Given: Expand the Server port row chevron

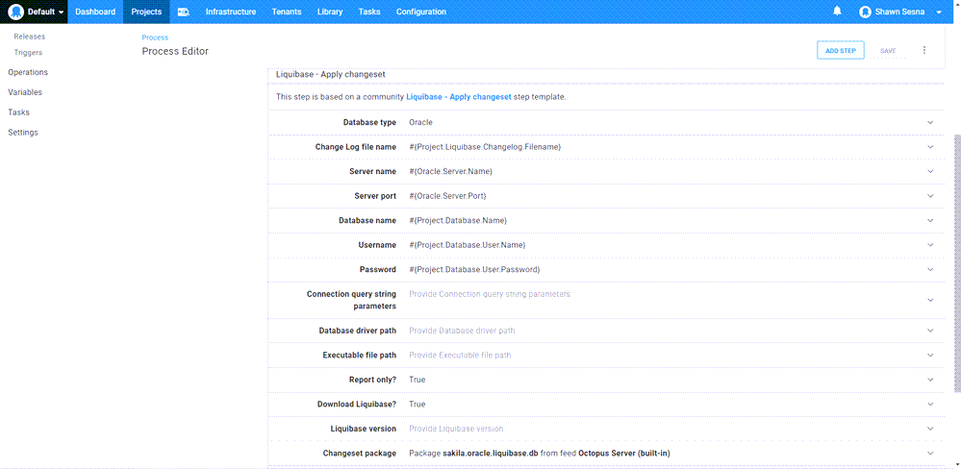Looking at the screenshot, I should (930, 196).
